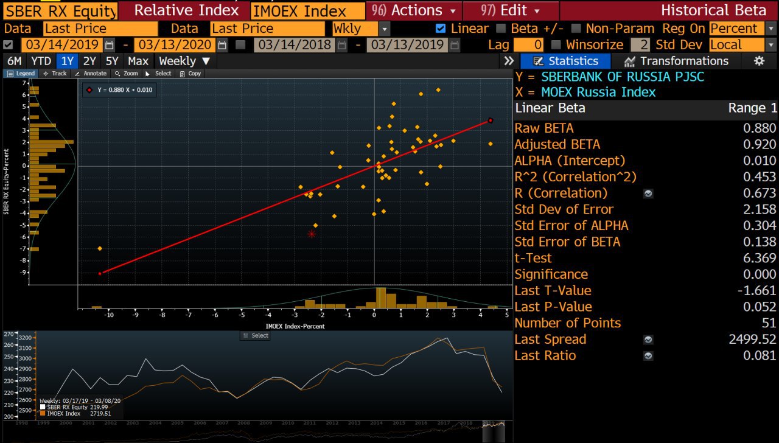This screenshot has height=443, width=779.
Task: Click the Number of Points value 51
Action: pyautogui.click(x=769, y=323)
